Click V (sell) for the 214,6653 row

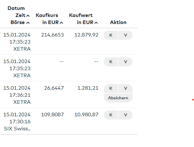pyautogui.click(x=126, y=35)
